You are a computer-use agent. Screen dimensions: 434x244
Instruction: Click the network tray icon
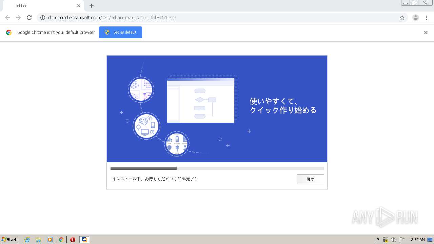pyautogui.click(x=386, y=240)
